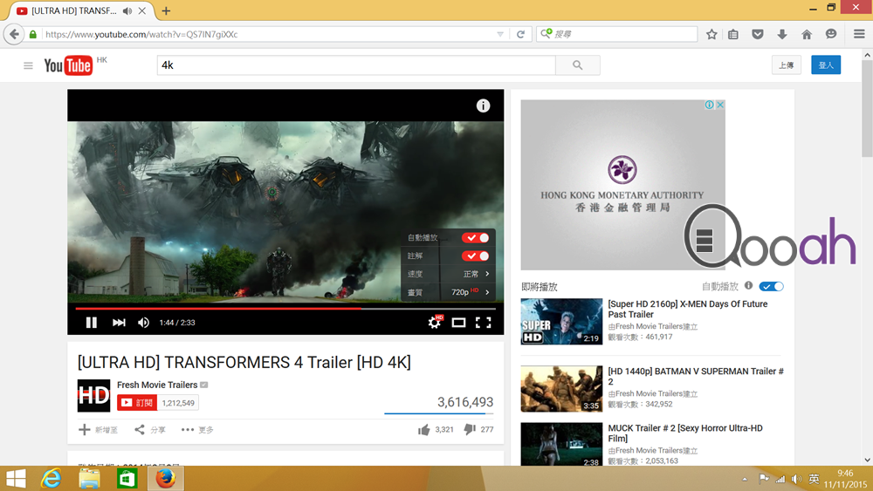Screen dimensions: 873x491
Task: Open taskbar volume speaker icon
Action: [797, 479]
